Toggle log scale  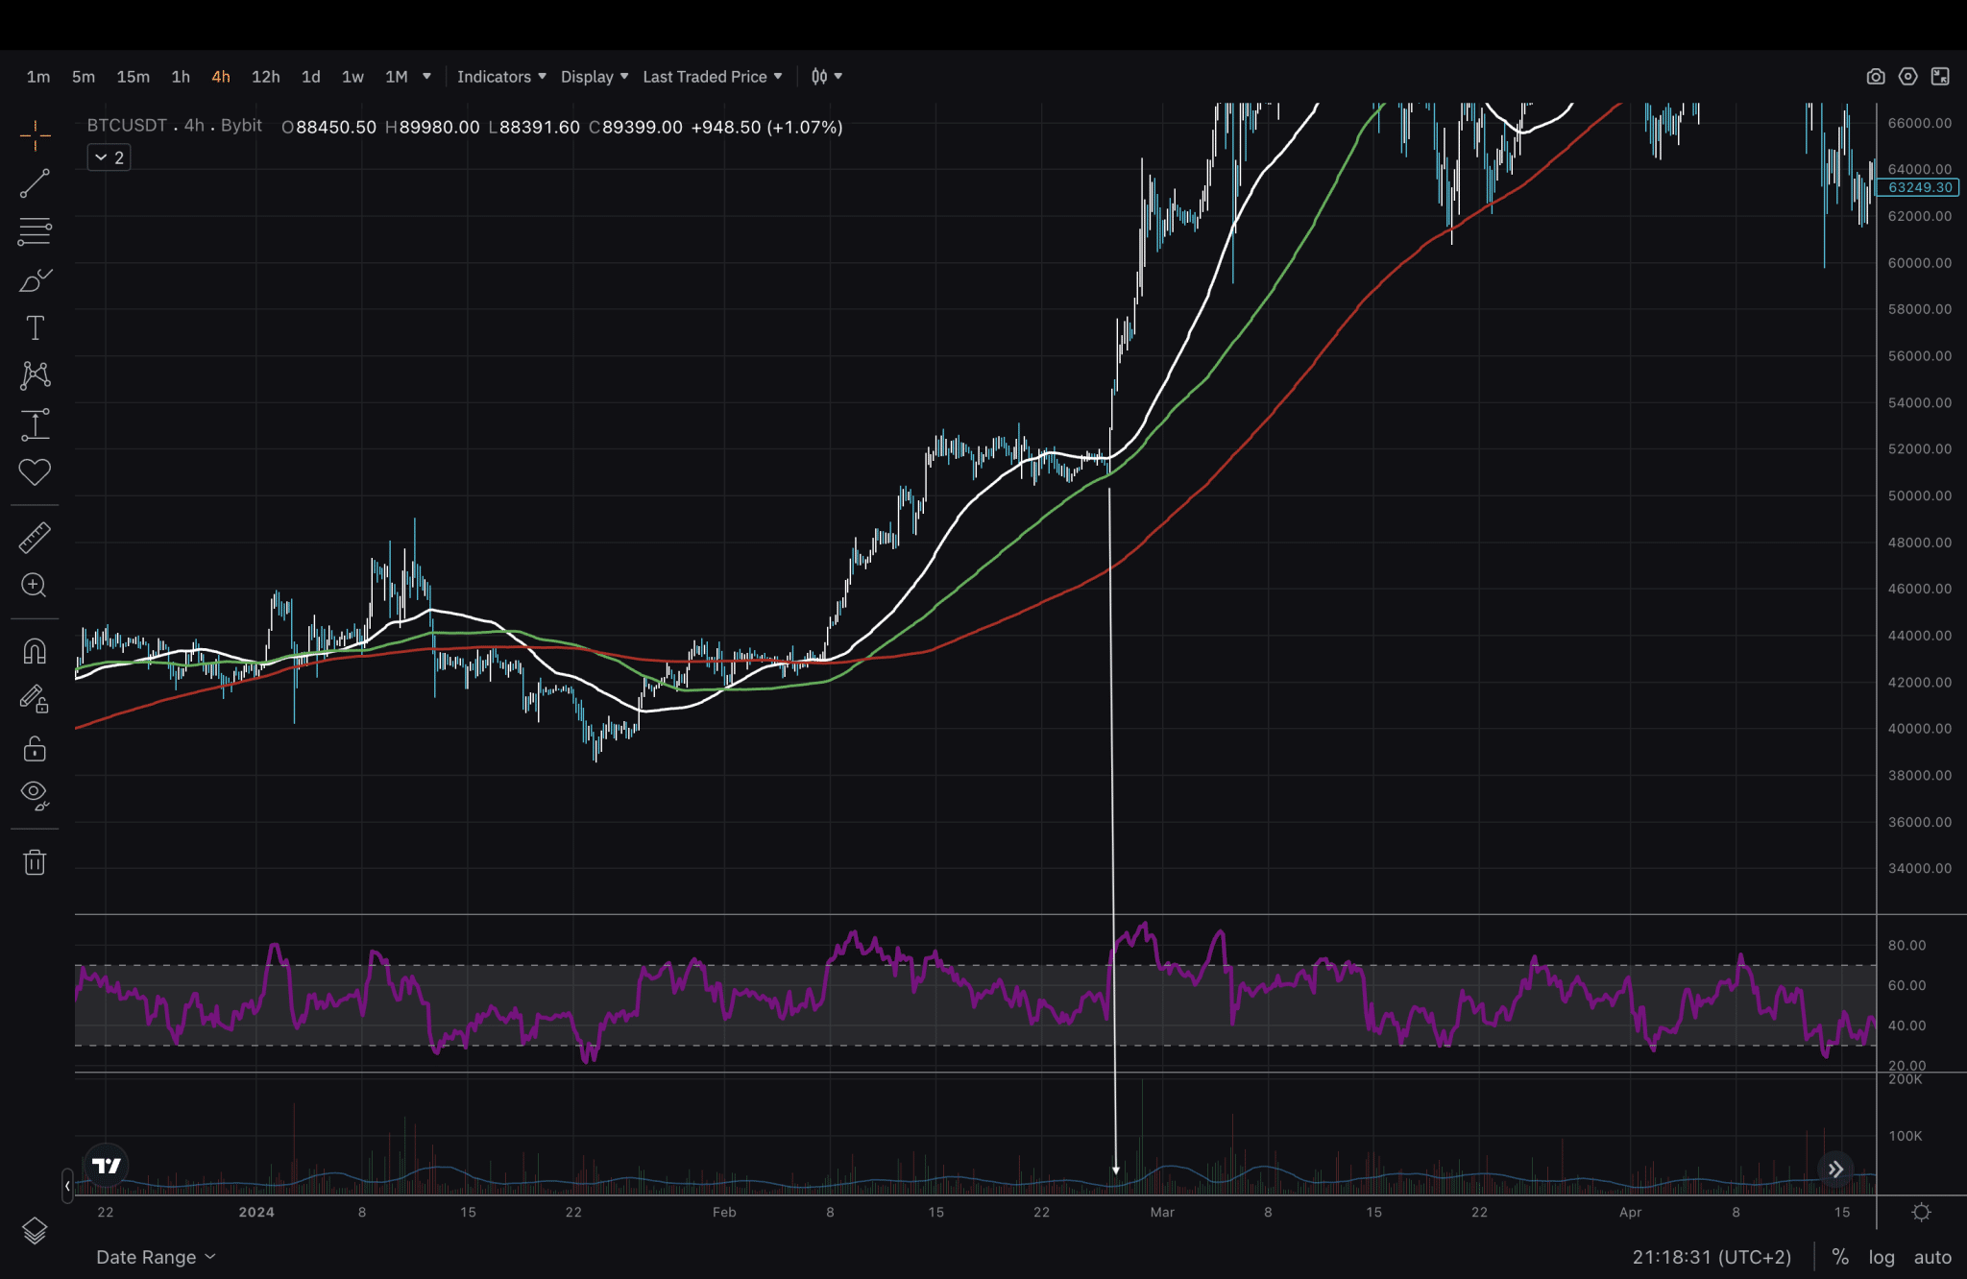point(1881,1257)
